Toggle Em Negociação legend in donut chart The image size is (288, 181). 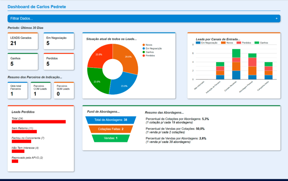pyautogui.click(x=152, y=49)
